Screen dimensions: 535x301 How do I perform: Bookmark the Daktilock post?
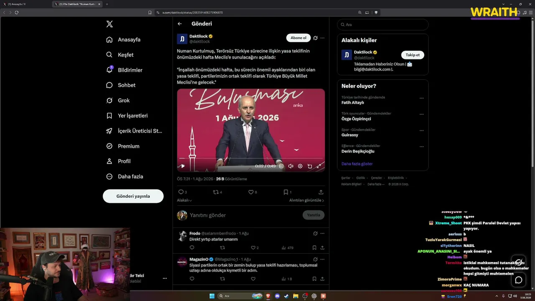pos(286,192)
